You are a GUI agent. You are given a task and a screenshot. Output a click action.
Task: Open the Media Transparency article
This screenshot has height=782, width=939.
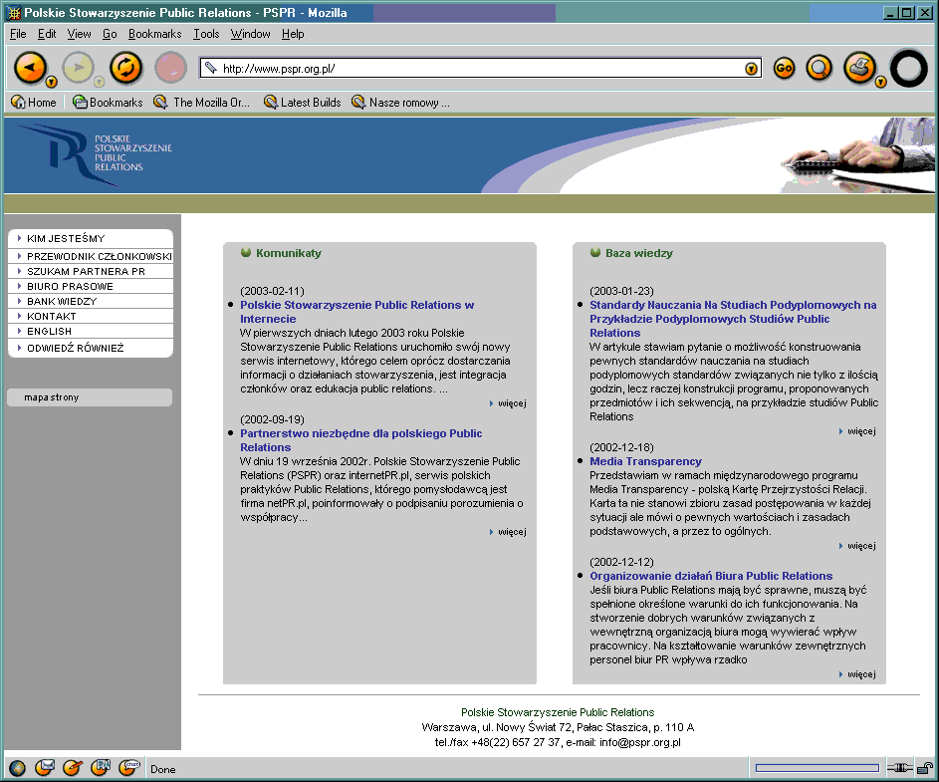[x=645, y=461]
